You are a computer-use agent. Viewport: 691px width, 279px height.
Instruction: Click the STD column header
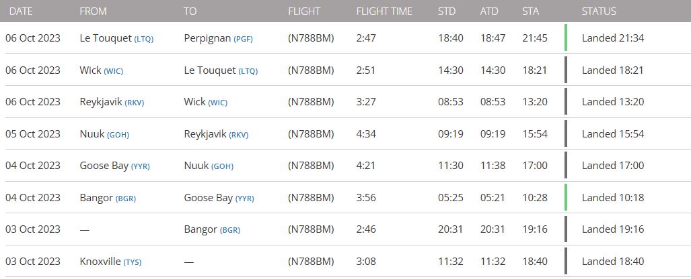pos(446,11)
